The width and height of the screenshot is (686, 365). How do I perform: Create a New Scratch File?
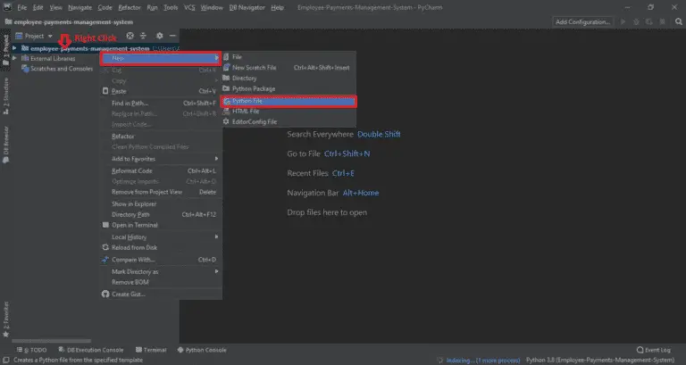pyautogui.click(x=289, y=67)
